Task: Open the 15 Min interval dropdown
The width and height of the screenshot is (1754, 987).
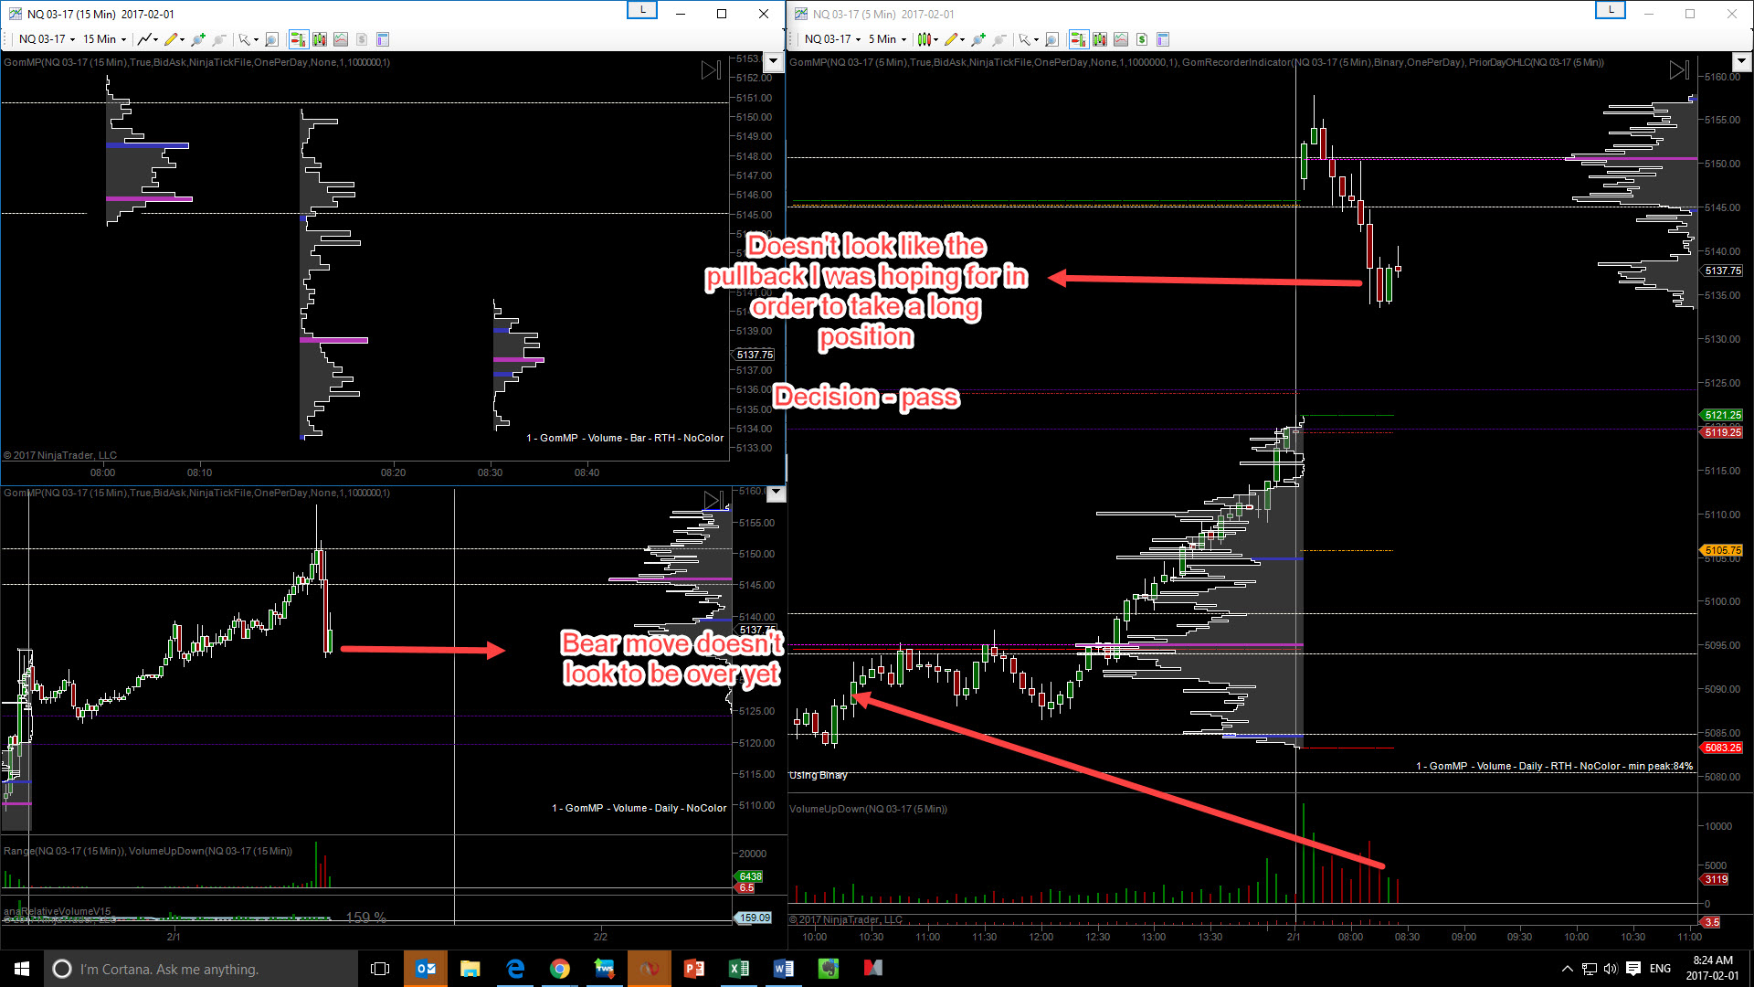Action: [104, 39]
